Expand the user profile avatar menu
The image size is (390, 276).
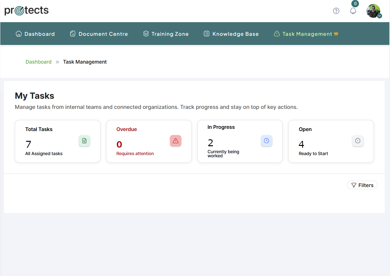(x=373, y=11)
